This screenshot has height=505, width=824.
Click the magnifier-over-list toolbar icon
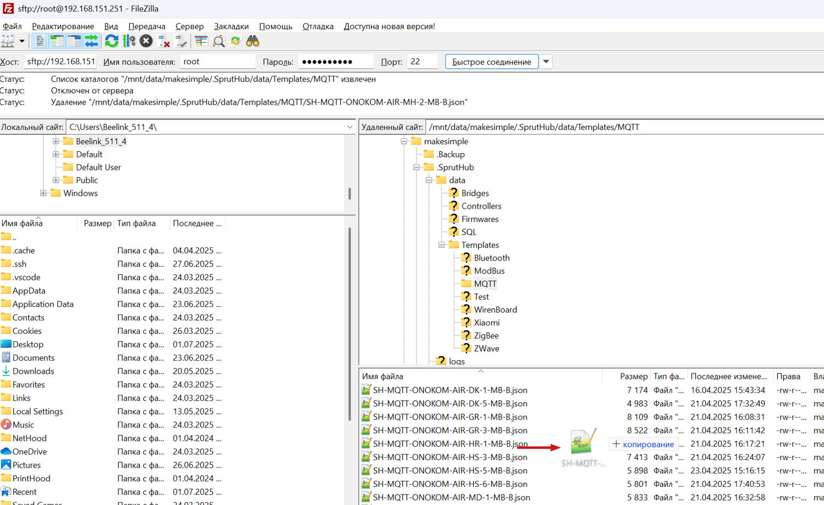coord(219,41)
